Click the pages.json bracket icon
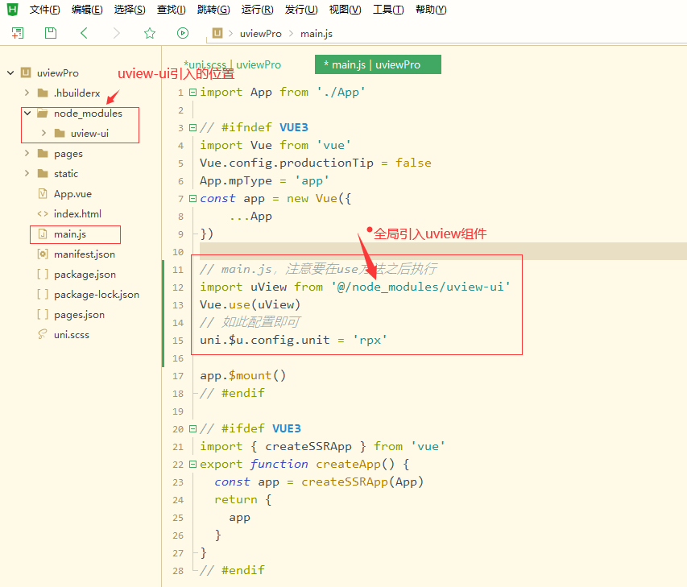687x587 pixels. click(43, 315)
